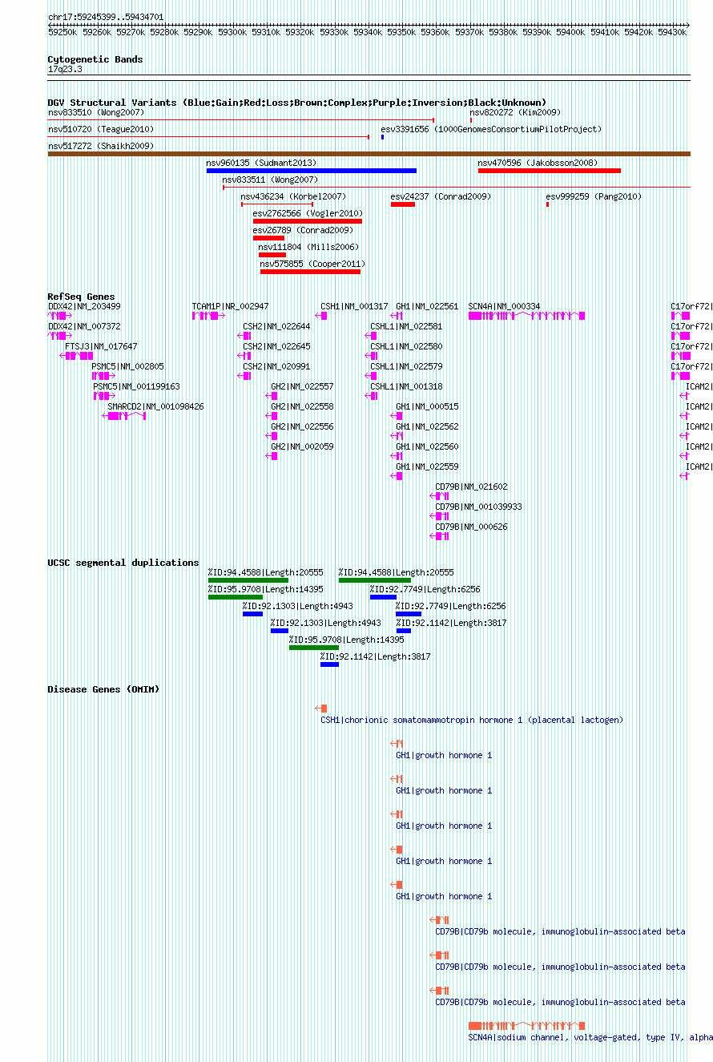Screen dimensions: 713x1062
Task: Open esv999259 (Pang2010) variant
Action: 594,197
